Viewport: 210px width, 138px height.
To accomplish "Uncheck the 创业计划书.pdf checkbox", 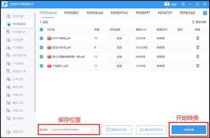I will (x=41, y=47).
